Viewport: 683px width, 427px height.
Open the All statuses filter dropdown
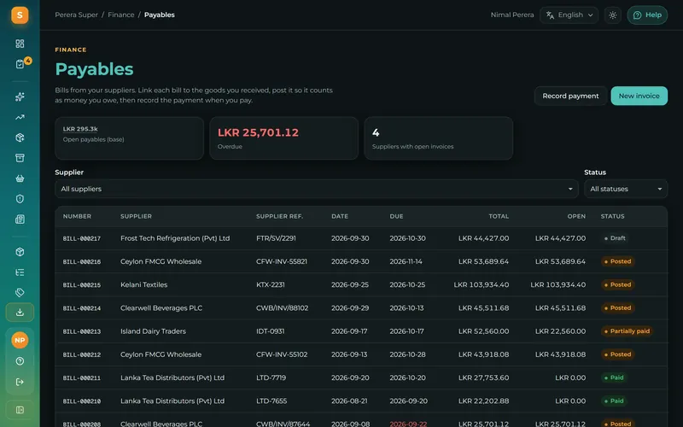click(626, 189)
